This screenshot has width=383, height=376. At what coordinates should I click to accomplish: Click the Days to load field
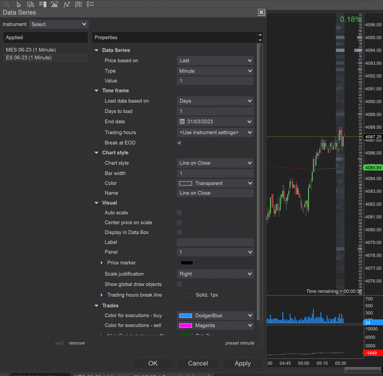(x=215, y=111)
